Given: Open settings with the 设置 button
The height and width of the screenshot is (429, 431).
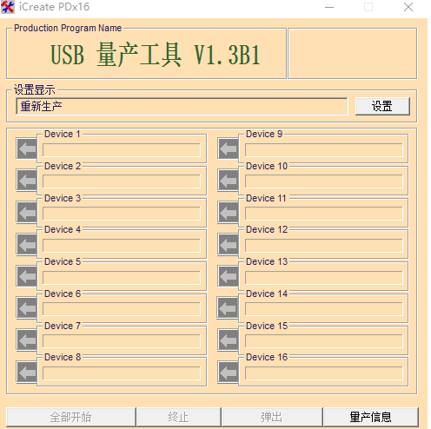Looking at the screenshot, I should [x=382, y=106].
